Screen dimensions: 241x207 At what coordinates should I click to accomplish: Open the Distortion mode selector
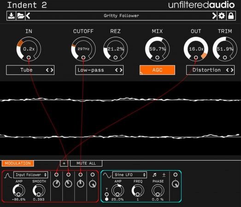point(210,70)
